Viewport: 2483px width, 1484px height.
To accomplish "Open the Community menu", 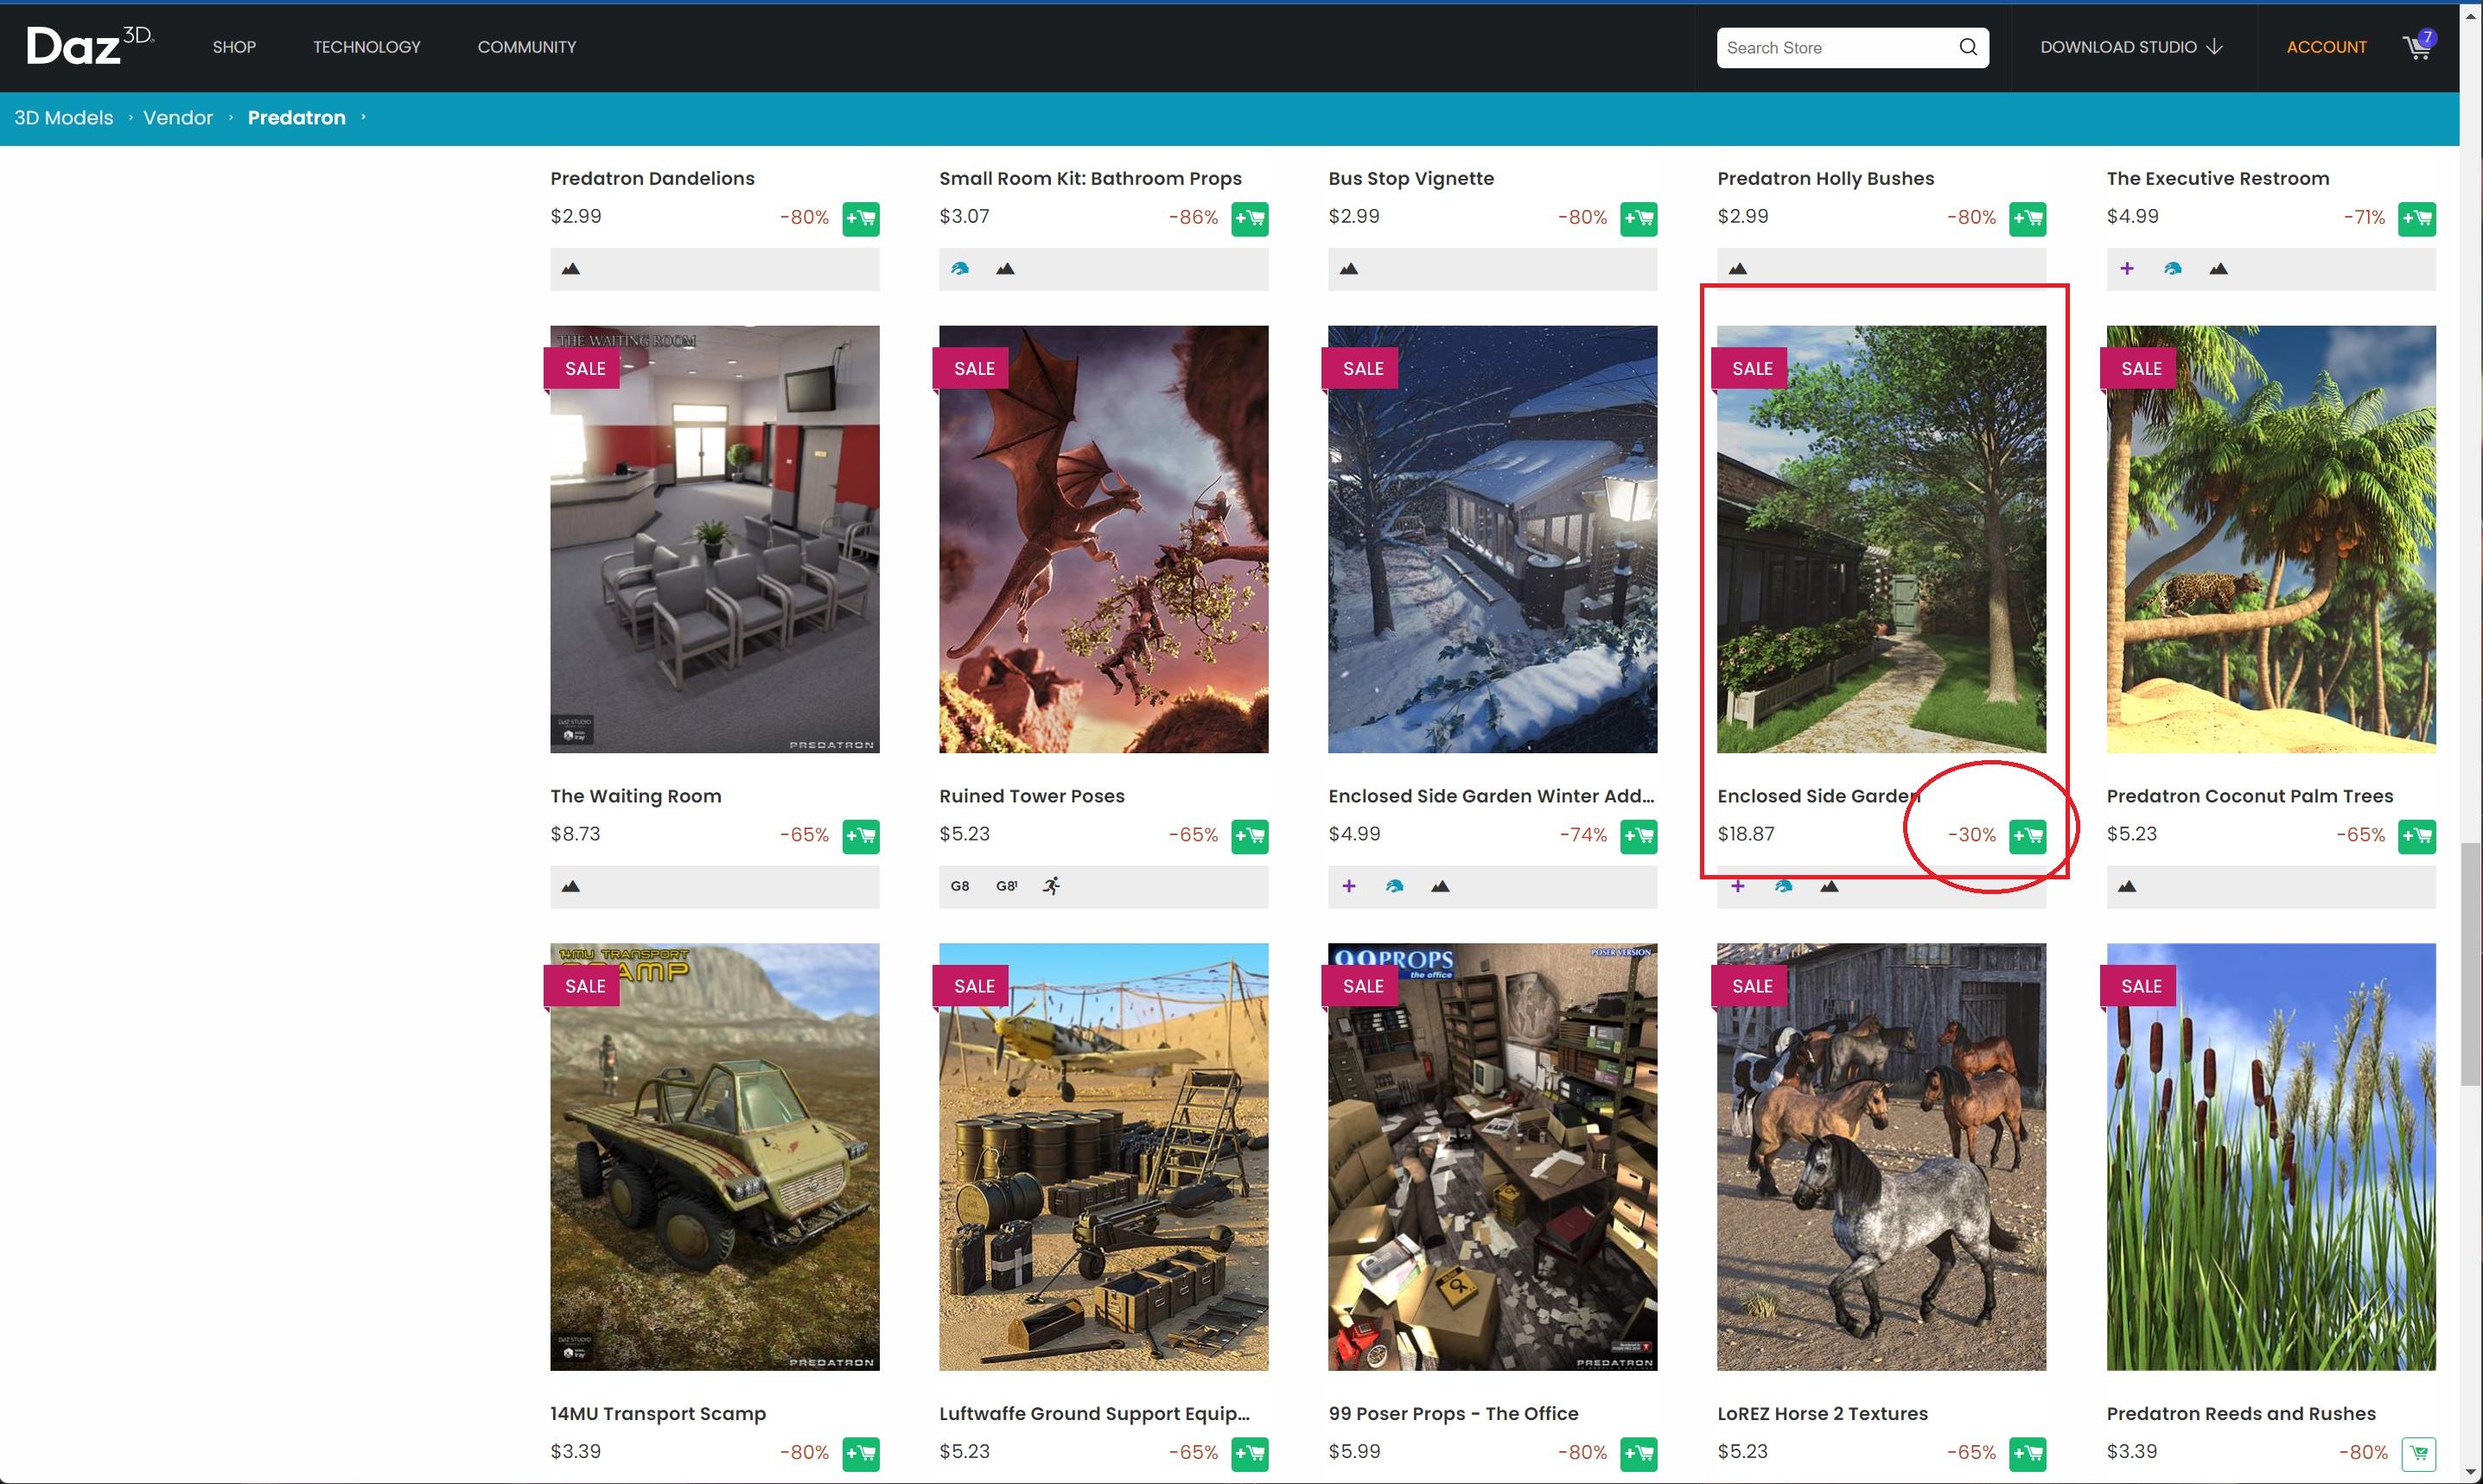I will tap(526, 47).
